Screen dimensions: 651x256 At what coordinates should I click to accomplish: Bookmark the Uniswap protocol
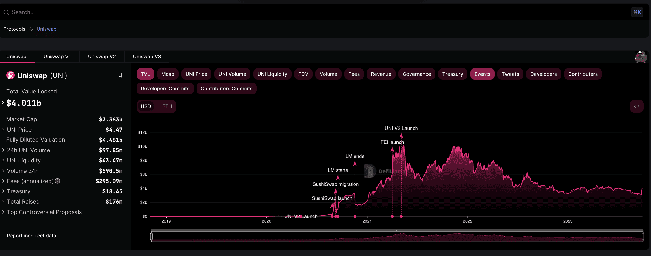point(120,76)
